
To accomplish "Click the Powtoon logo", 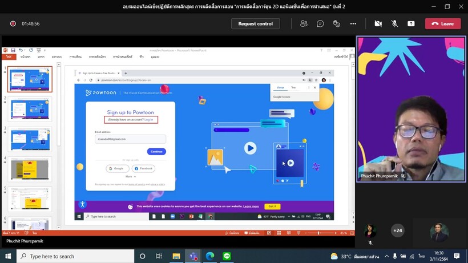I will [101, 93].
